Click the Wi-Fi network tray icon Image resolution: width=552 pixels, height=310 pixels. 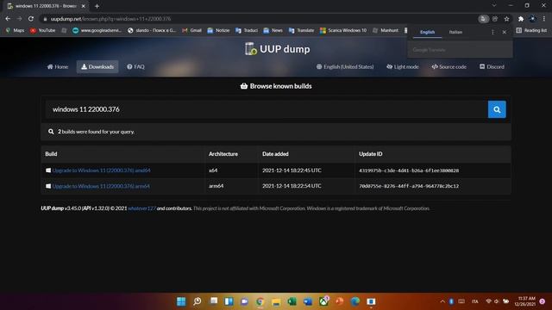point(488,301)
